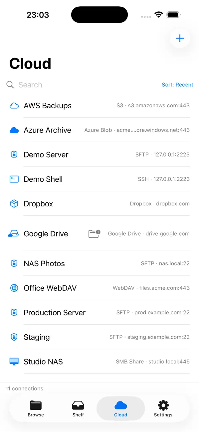Click the Demo Shell terminal icon

(14, 179)
